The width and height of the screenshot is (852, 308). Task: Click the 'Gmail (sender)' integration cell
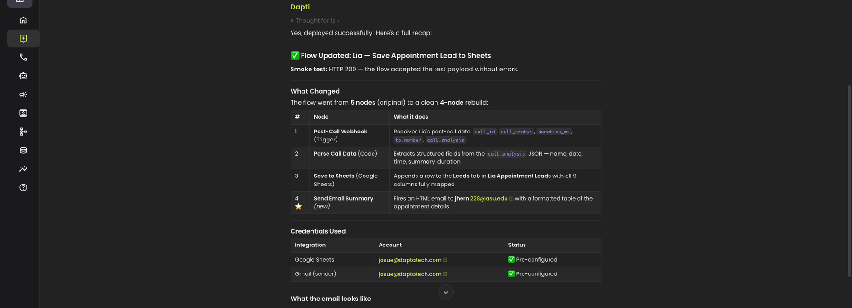click(x=332, y=274)
